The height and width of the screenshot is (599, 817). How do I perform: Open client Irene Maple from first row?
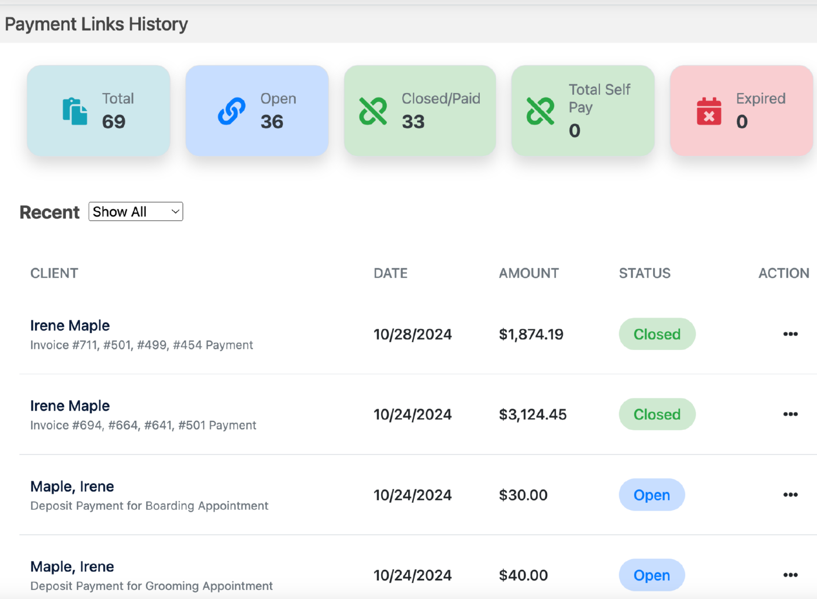[x=70, y=325]
